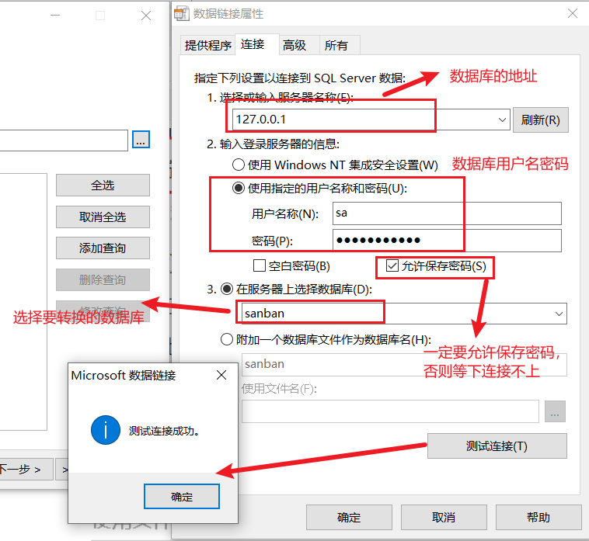Viewport: 589px width, 541px height.
Task: Close the Microsoft 数据链接 message box
Action: click(x=221, y=375)
